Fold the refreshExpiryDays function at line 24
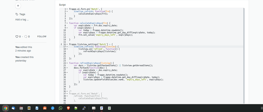The height and width of the screenshot is (112, 263). (67, 63)
